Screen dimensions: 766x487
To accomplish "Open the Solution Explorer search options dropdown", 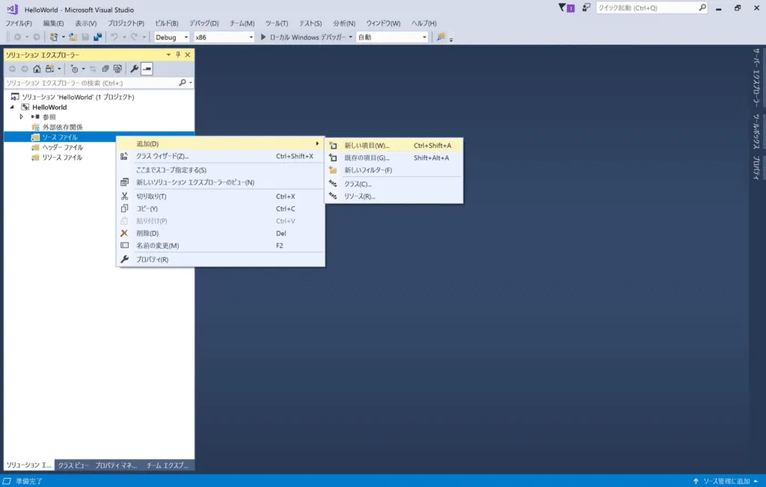I will [x=191, y=83].
